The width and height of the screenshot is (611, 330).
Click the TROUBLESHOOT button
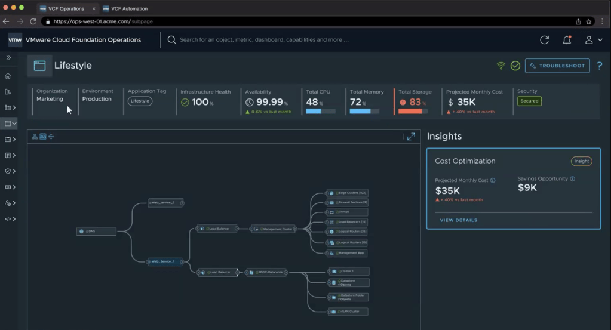(x=557, y=66)
